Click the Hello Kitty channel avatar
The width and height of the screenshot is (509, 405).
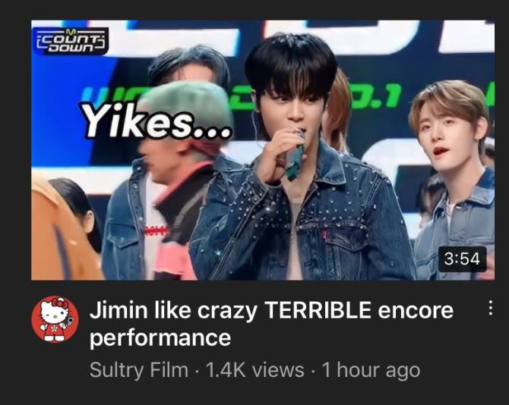pyautogui.click(x=55, y=319)
